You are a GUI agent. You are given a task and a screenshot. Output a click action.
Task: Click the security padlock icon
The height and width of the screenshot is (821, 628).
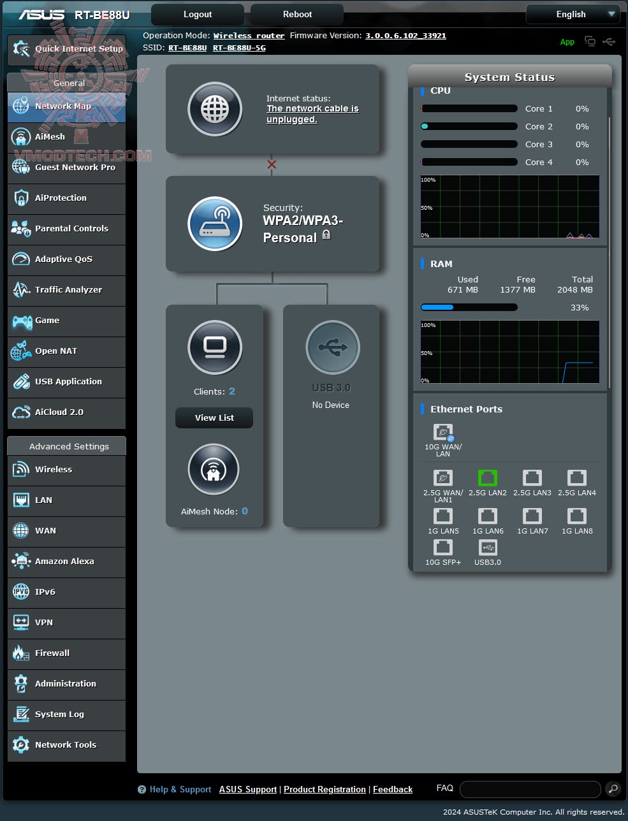[326, 235]
